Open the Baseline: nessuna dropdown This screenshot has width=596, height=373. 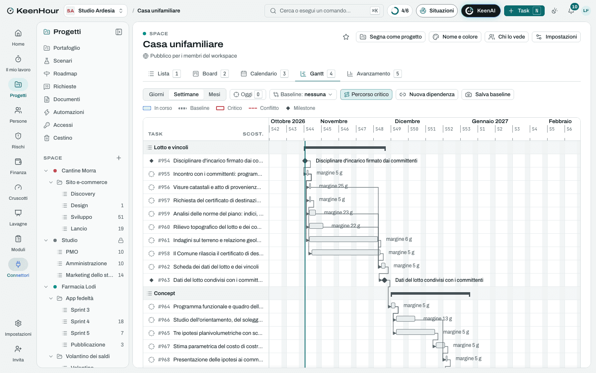pyautogui.click(x=303, y=94)
